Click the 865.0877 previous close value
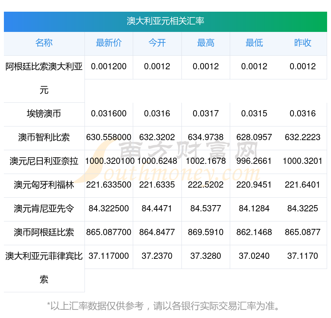The image size is (331, 318). [303, 232]
